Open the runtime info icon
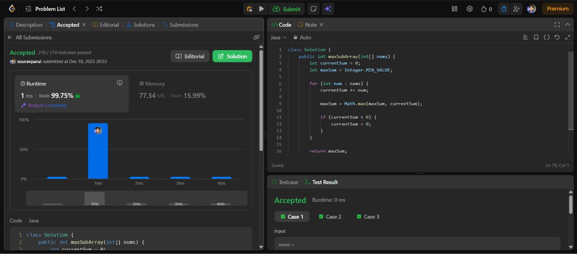Viewport: 577px width, 254px height. coord(120,83)
